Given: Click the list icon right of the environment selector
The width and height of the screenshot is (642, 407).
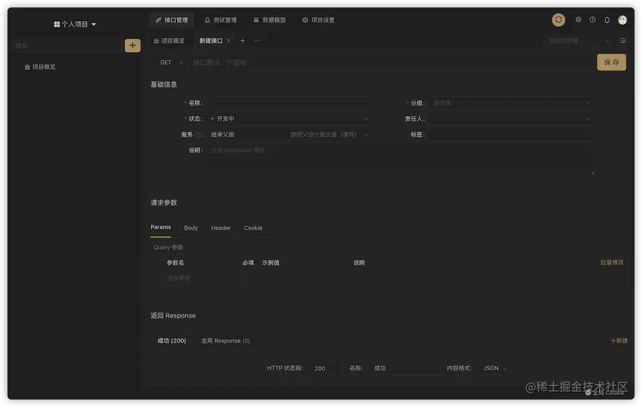Looking at the screenshot, I should click(621, 40).
